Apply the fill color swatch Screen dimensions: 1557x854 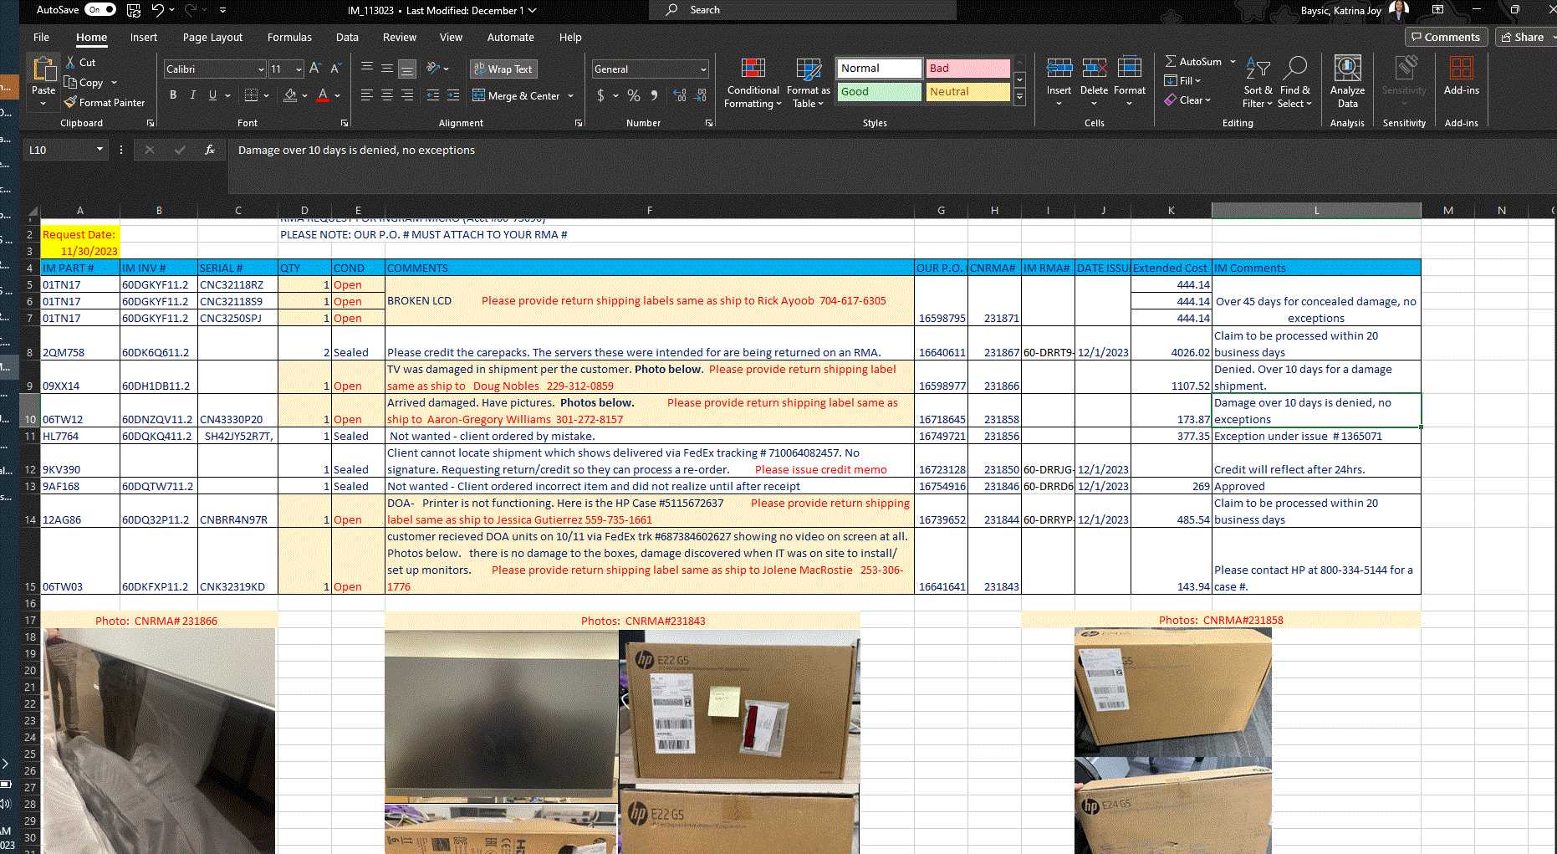pos(290,95)
